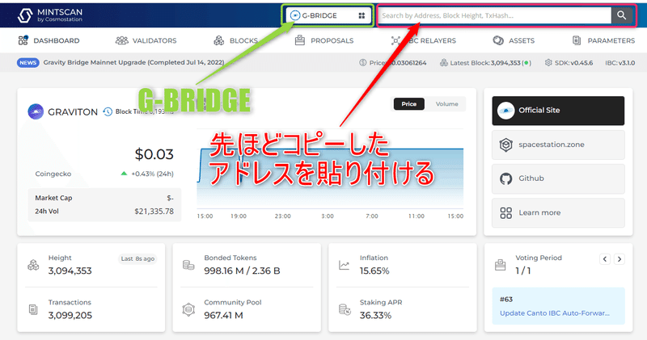647x340 pixels.
Task: Open the IBC Relayers page
Action: pyautogui.click(x=423, y=40)
